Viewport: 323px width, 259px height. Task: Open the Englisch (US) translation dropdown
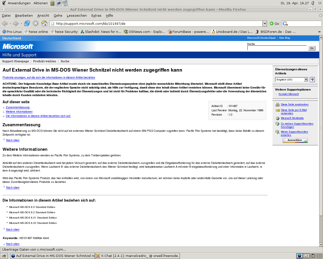tap(291, 80)
